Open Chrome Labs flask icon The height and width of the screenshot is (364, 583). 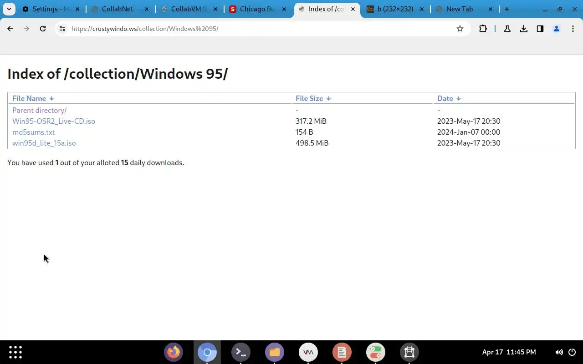coord(507,29)
